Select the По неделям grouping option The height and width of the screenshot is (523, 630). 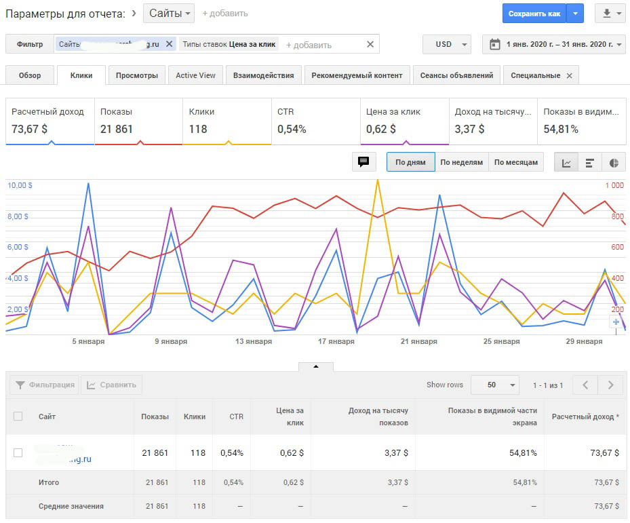[461, 163]
